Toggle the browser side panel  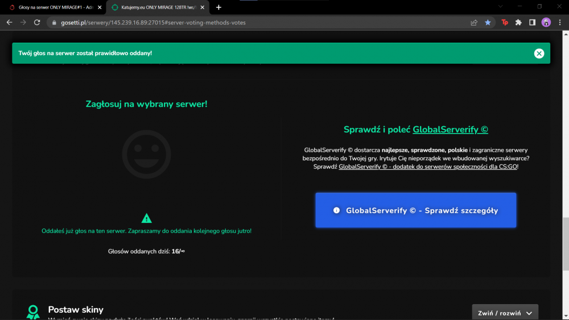pos(533,23)
